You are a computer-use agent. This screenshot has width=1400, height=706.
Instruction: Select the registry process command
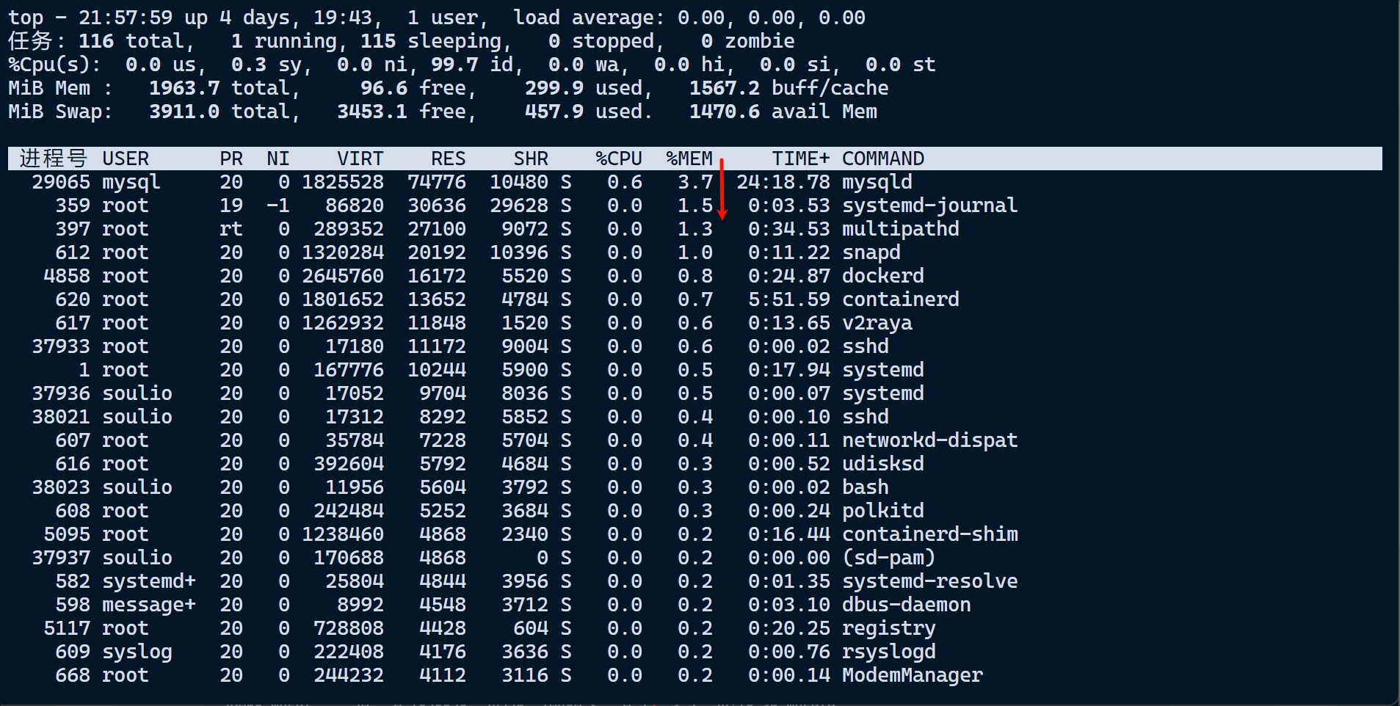click(x=888, y=628)
